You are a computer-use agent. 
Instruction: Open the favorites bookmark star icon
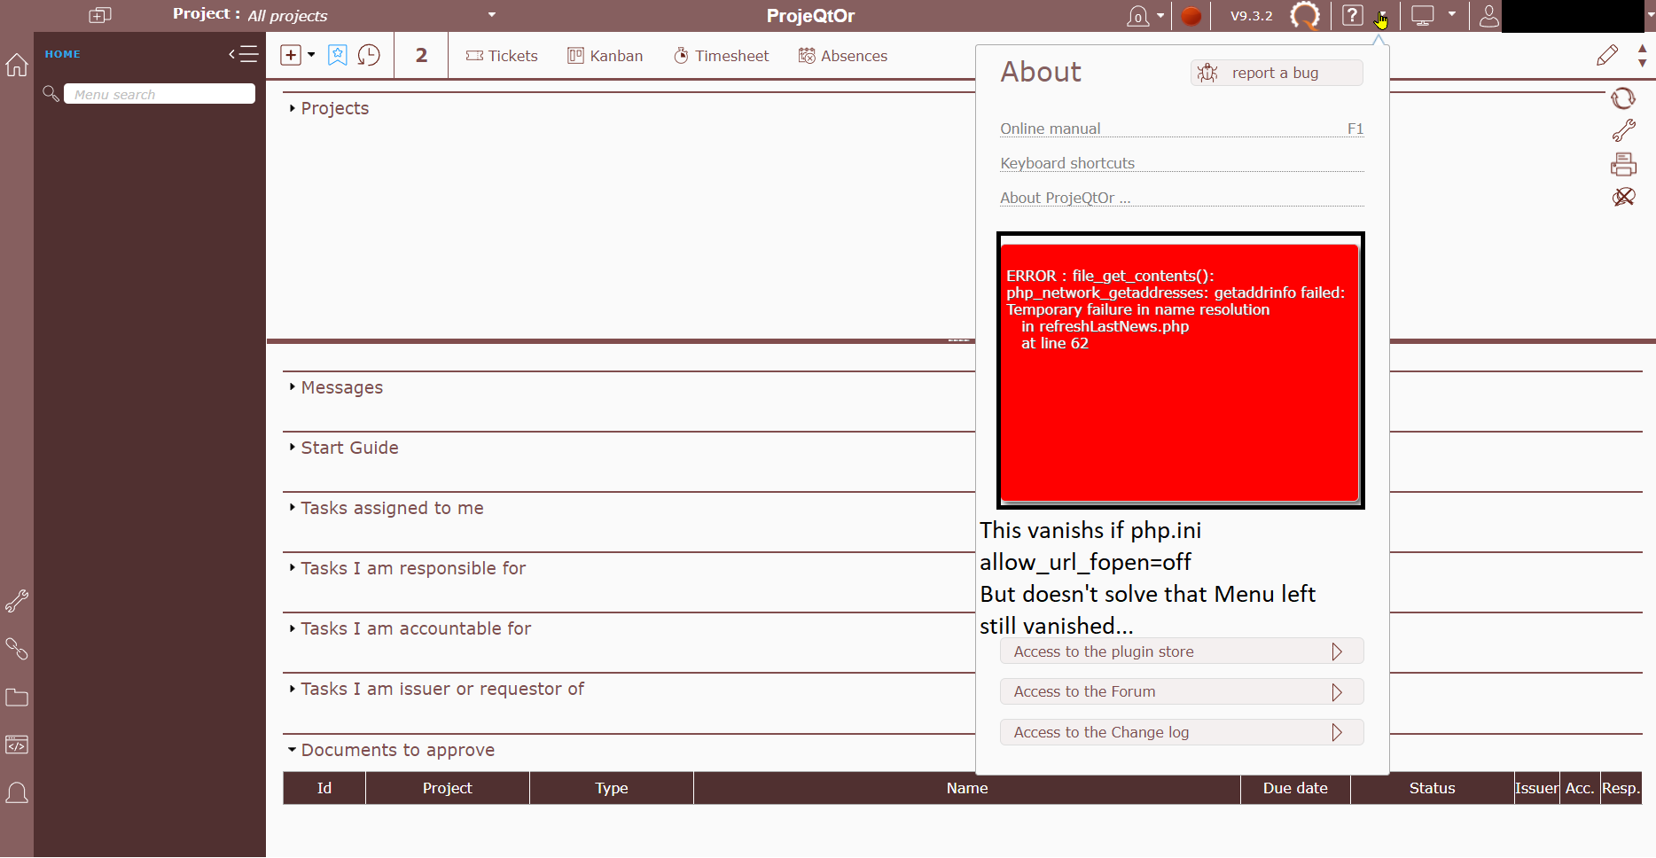tap(337, 55)
